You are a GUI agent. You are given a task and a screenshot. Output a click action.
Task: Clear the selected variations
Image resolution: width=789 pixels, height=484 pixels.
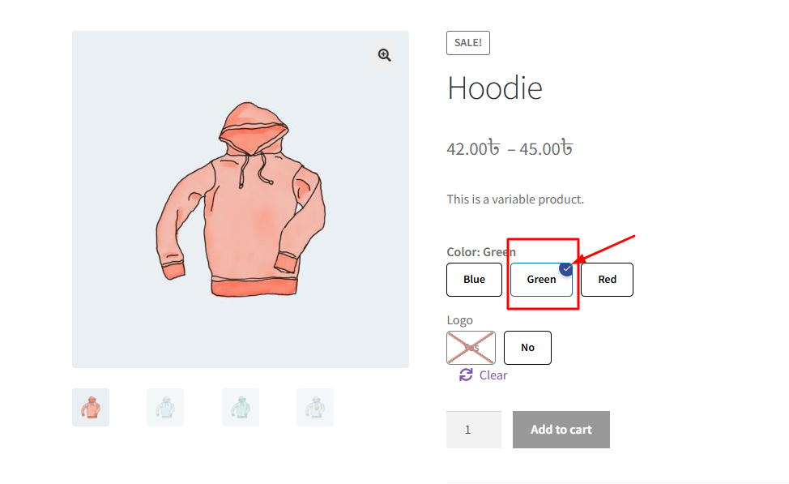(493, 375)
